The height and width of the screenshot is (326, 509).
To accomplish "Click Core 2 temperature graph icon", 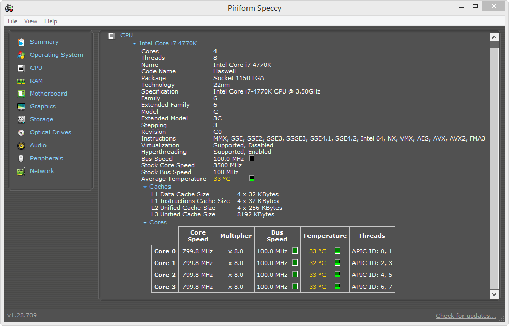I will tap(337, 274).
